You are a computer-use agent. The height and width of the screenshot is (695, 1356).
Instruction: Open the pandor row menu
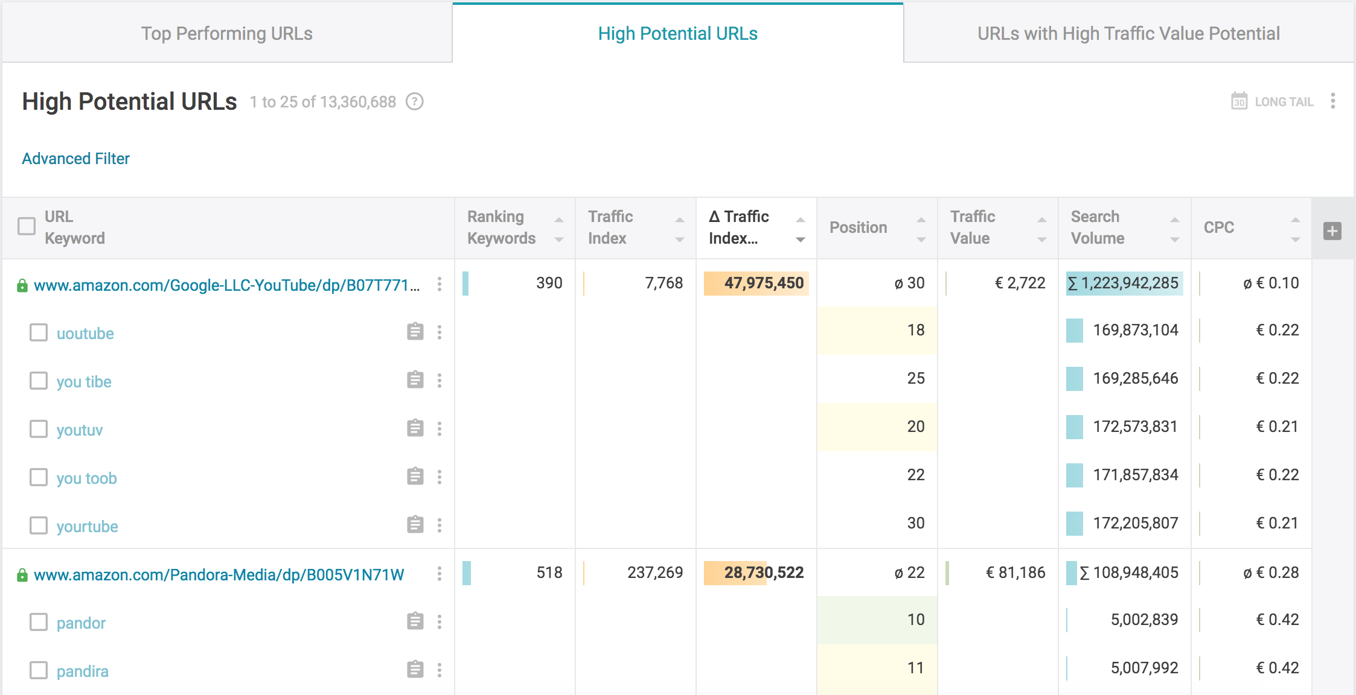coord(440,622)
